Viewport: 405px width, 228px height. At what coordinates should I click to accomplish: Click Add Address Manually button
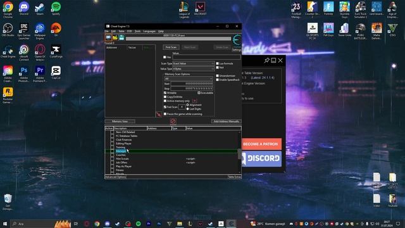pos(227,121)
